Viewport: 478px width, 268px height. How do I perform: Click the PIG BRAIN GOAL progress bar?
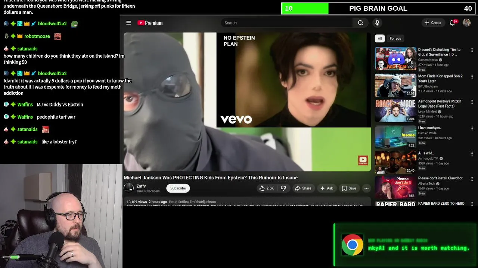[378, 9]
